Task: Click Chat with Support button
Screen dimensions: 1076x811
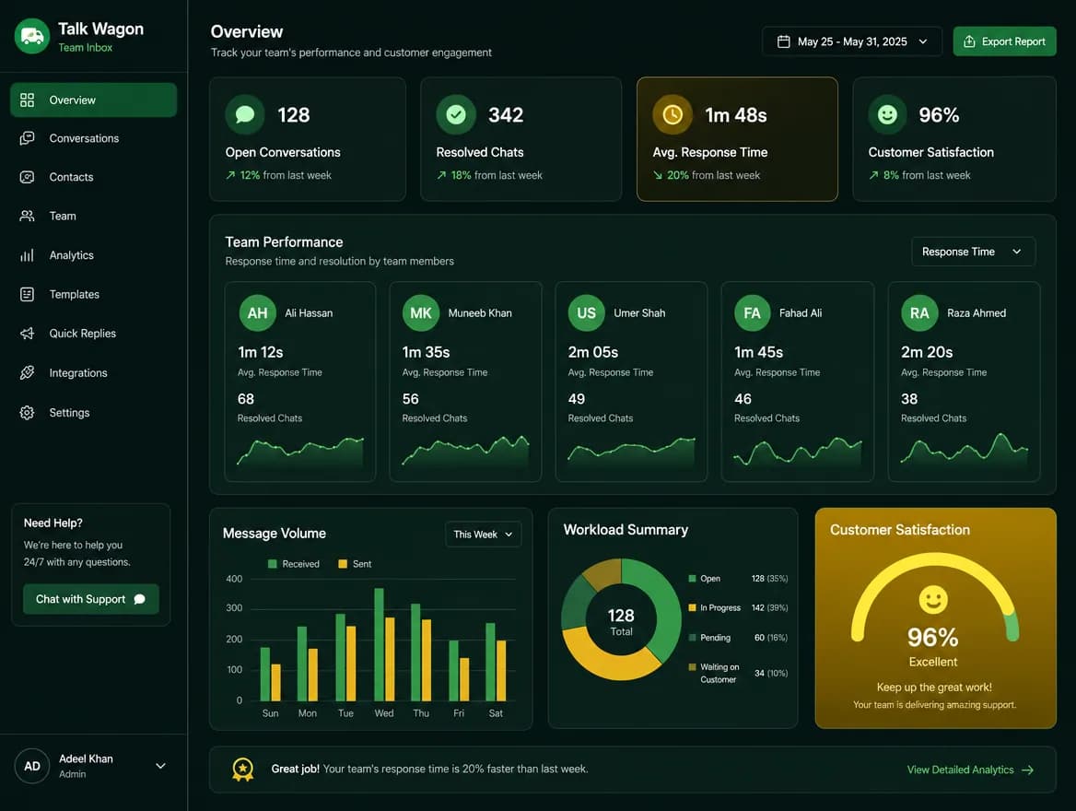Action: coord(90,599)
